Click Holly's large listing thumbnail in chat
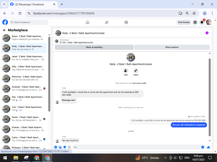 131,57
